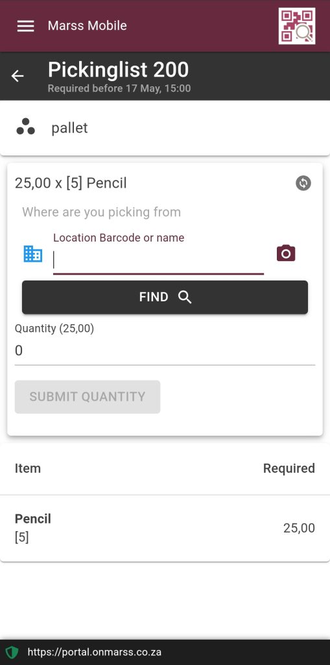330x665 pixels.
Task: Go back using the arrow icon
Action: pyautogui.click(x=18, y=77)
